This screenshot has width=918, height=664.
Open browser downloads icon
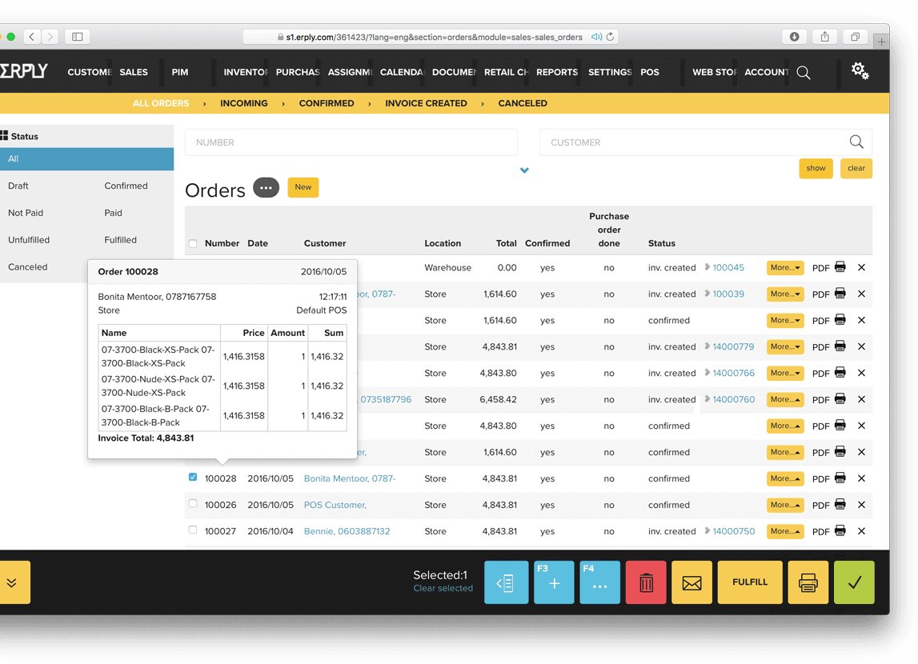pyautogui.click(x=795, y=37)
